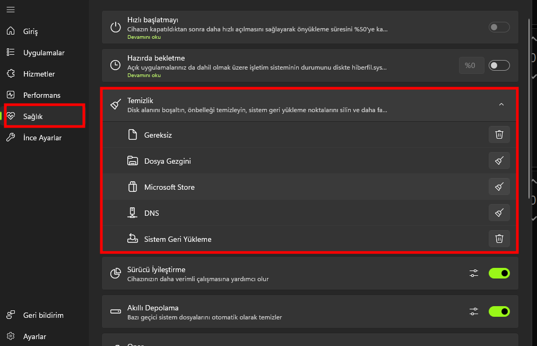Viewport: 537px width, 346px height.
Task: Click the Dosya Gezgini row label
Action: tap(168, 161)
